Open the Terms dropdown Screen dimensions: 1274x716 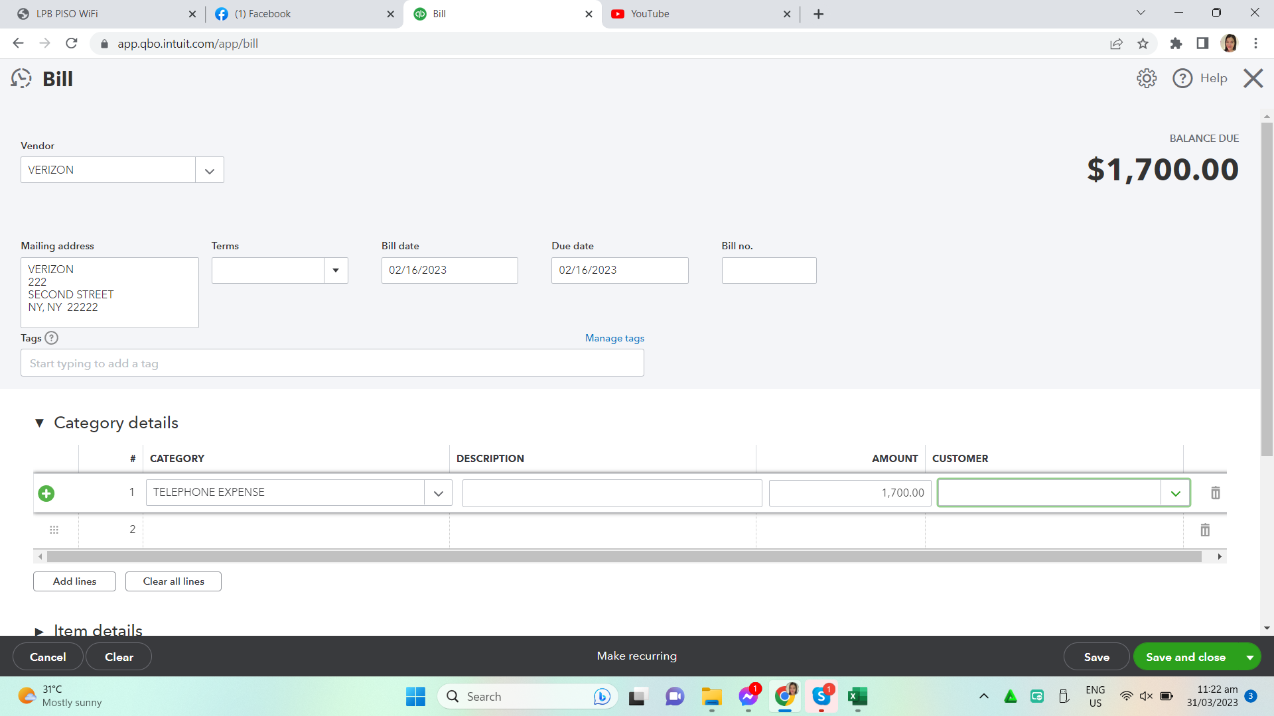tap(336, 270)
